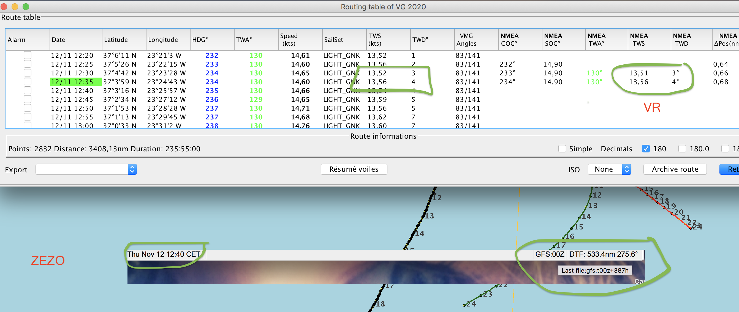Screen dimensions: 739x312
Task: Click the red window close button
Action: [4, 6]
